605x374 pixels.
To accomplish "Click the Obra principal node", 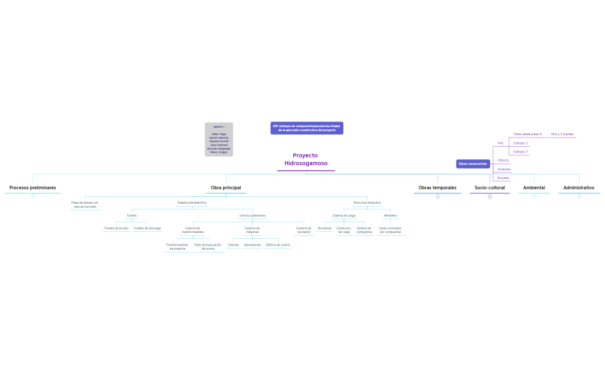I will [x=226, y=188].
